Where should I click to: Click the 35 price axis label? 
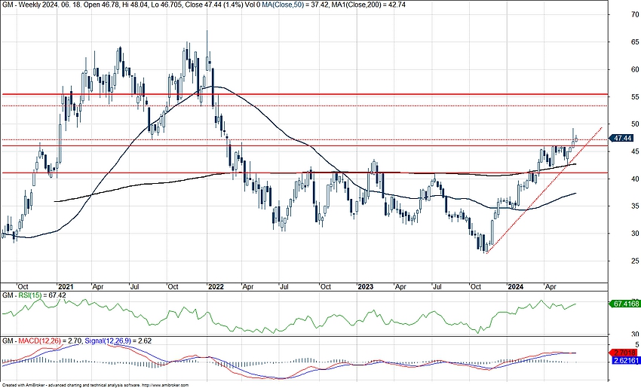pyautogui.click(x=635, y=206)
